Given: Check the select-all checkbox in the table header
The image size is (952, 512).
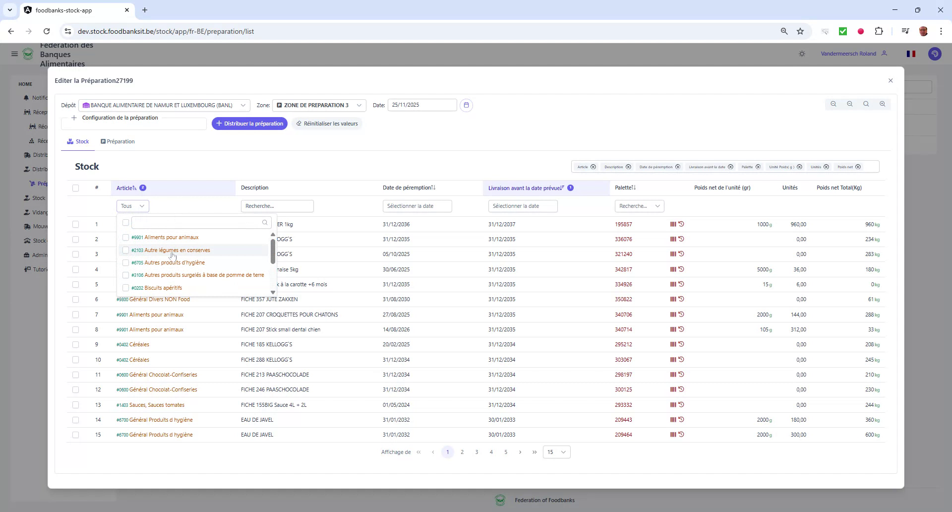Looking at the screenshot, I should click(x=76, y=188).
